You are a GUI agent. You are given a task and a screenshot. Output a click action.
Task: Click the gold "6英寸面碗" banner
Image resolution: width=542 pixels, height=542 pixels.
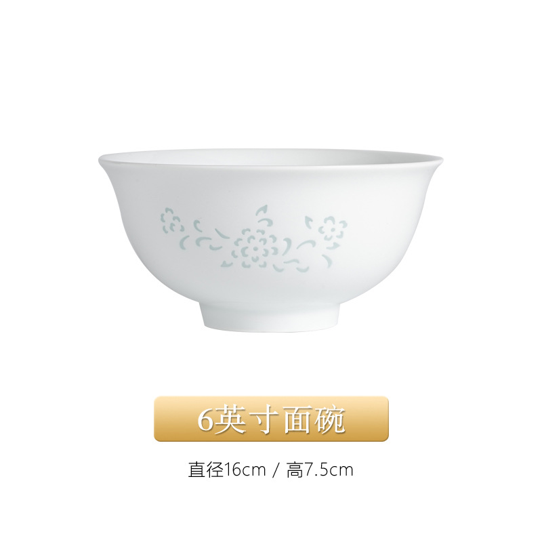point(271,419)
